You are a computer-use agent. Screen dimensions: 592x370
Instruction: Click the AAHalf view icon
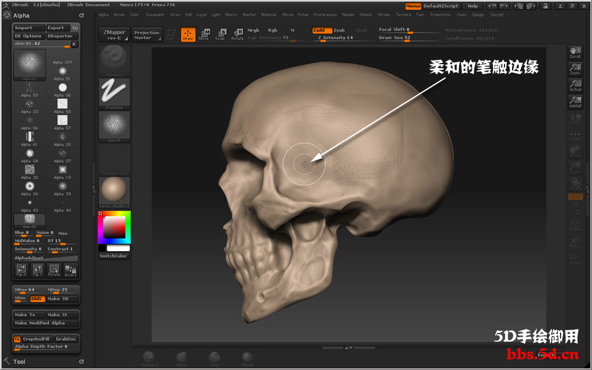[x=575, y=101]
